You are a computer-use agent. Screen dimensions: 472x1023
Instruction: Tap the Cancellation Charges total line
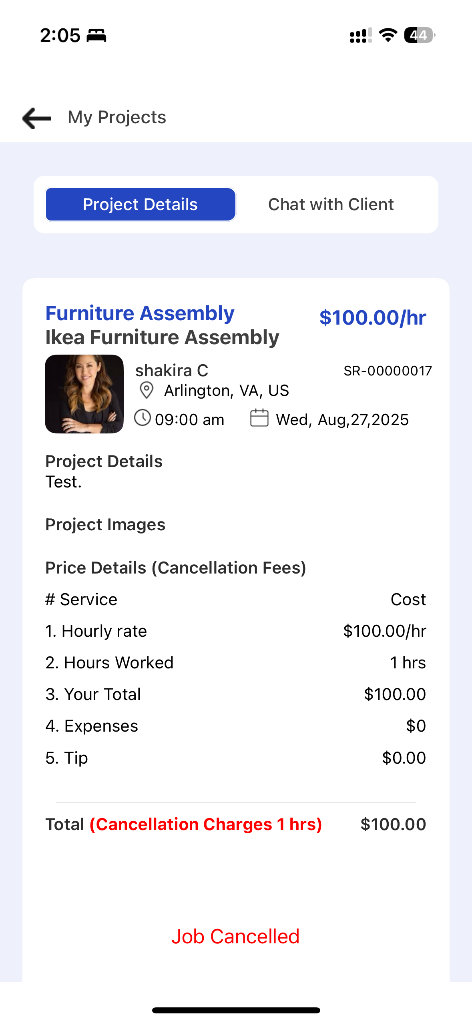236,824
